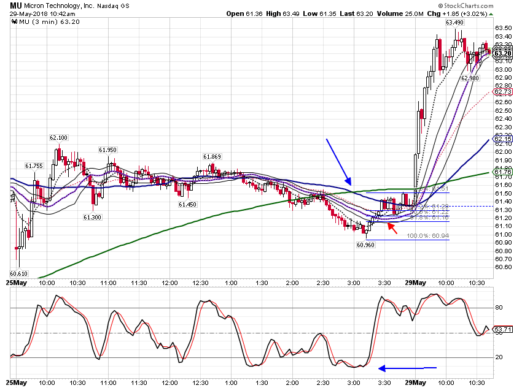Click the 60.60 label on the price axis
The image size is (522, 388).
(x=504, y=267)
